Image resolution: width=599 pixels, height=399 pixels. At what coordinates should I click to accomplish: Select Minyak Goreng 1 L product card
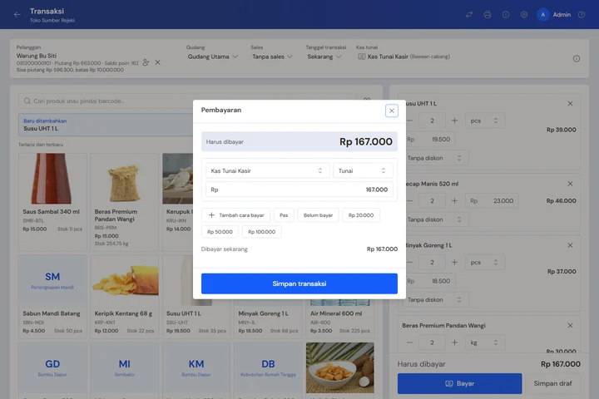point(268,319)
